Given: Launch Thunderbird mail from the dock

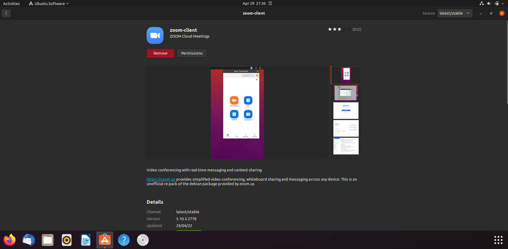Looking at the screenshot, I should coord(29,240).
